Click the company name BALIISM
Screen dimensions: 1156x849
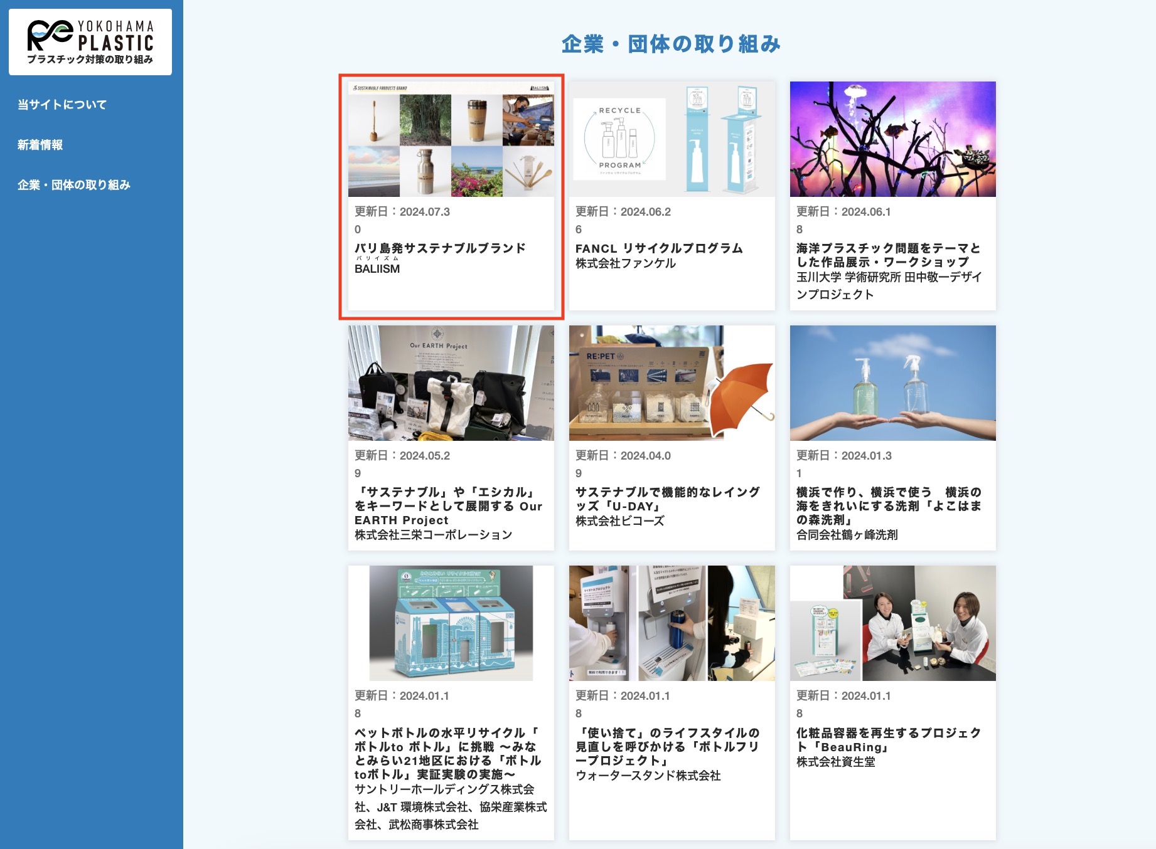[377, 269]
